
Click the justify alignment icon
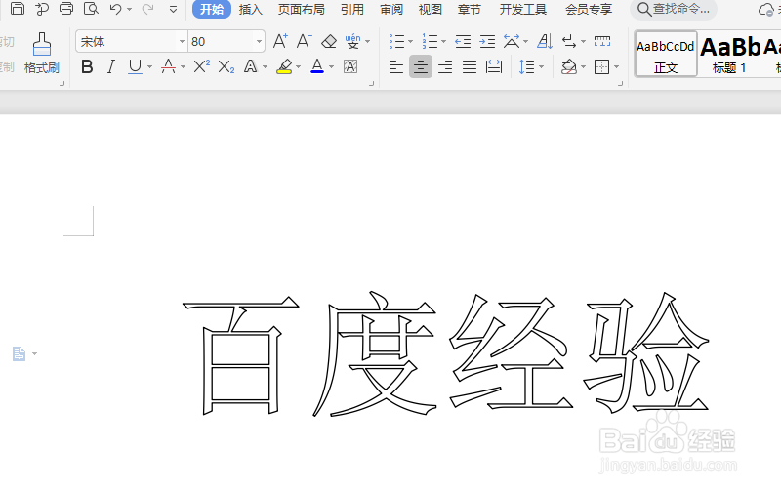[470, 66]
